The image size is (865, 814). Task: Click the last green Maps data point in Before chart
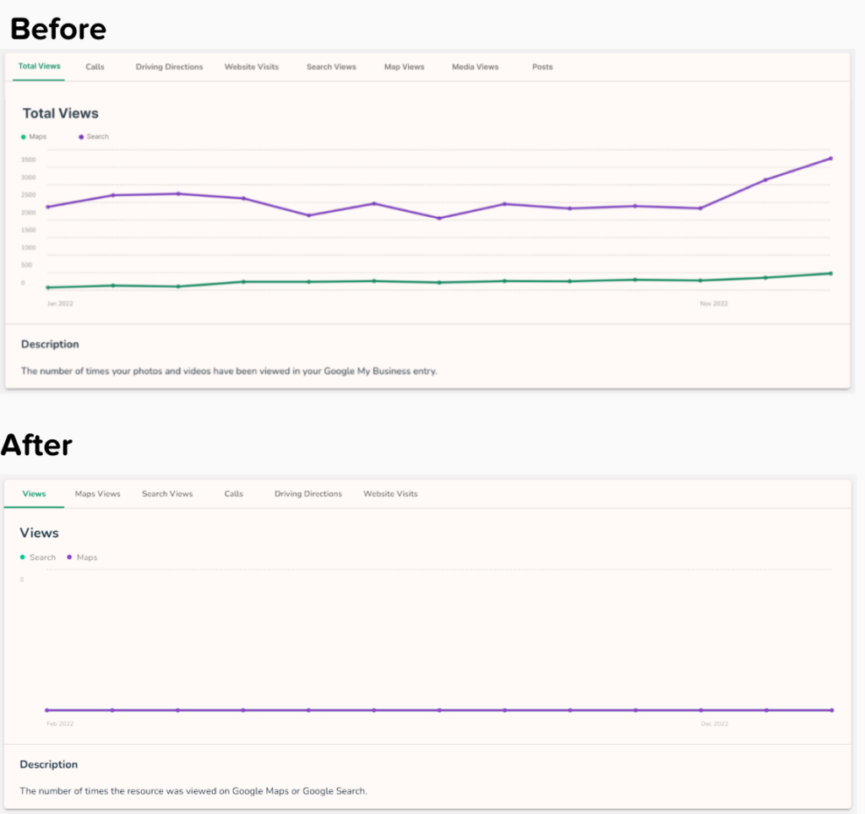coord(831,274)
